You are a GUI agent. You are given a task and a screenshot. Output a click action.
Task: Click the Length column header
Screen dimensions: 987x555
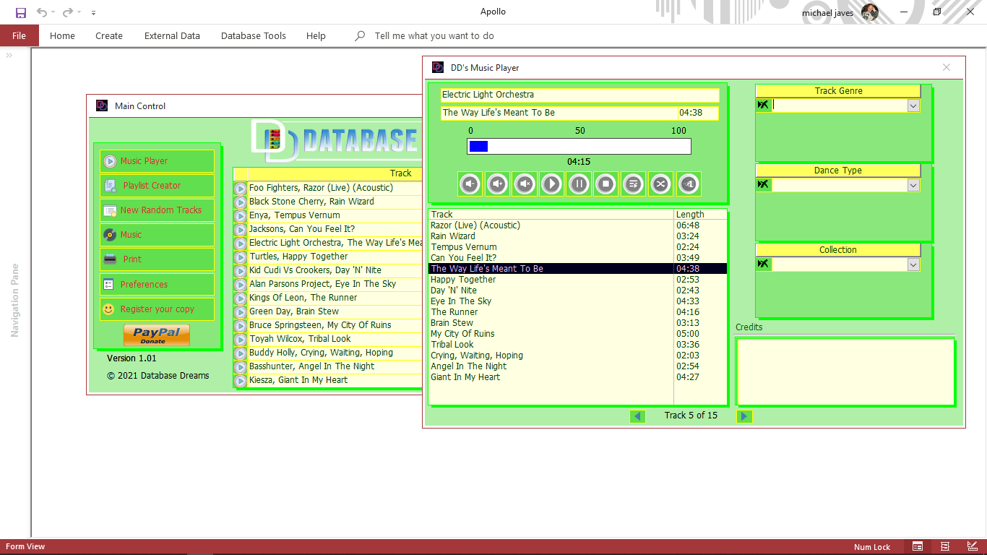[x=700, y=215]
